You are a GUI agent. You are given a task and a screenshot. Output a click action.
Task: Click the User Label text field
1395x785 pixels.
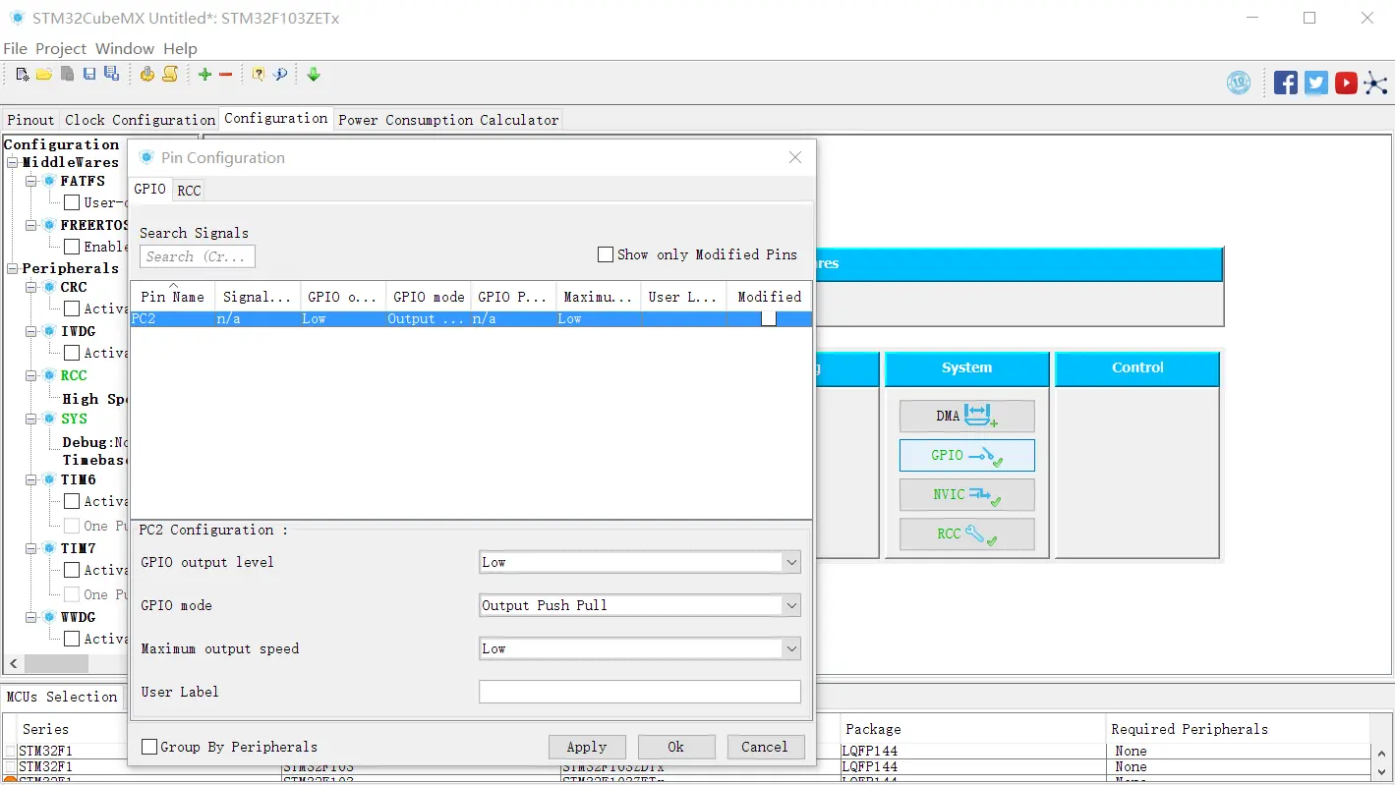click(x=640, y=692)
